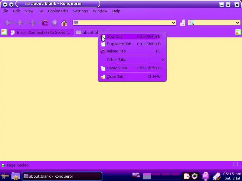Open the Edit menu
Screen dimensions: 242x181
(17, 11)
